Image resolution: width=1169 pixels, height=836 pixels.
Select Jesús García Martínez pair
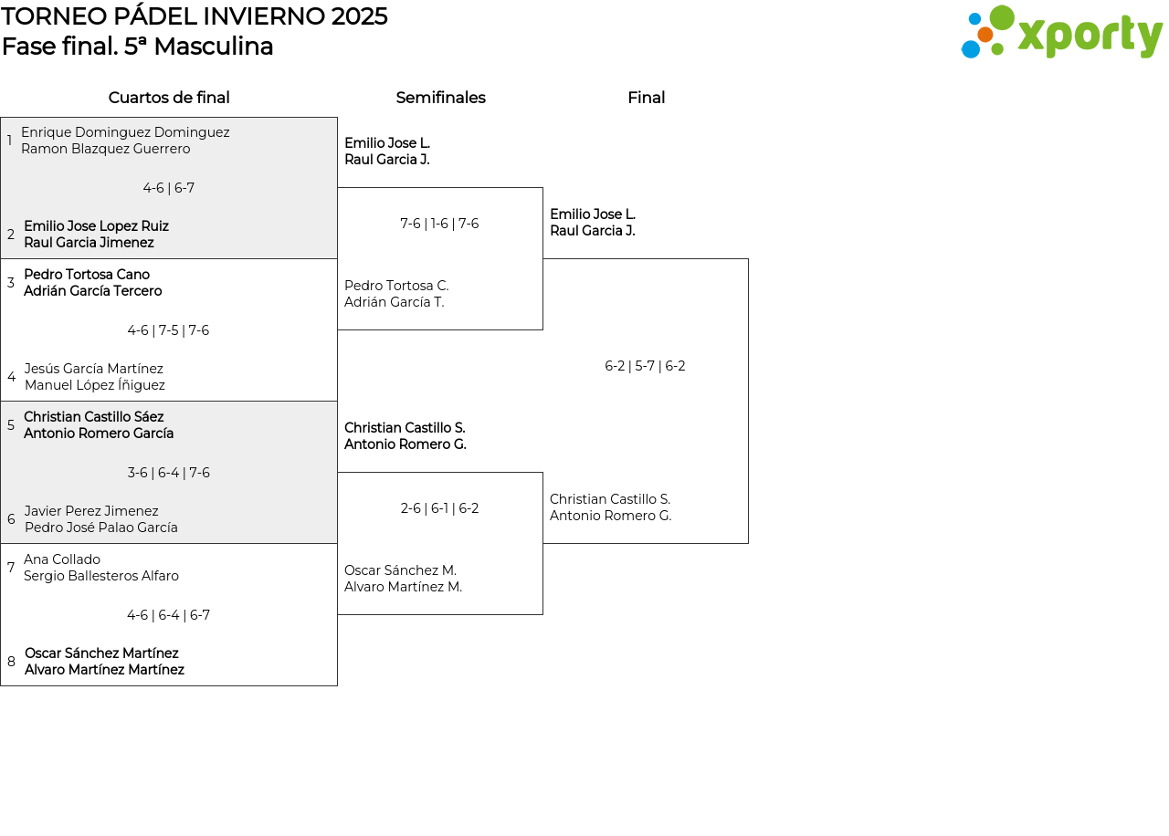[94, 377]
